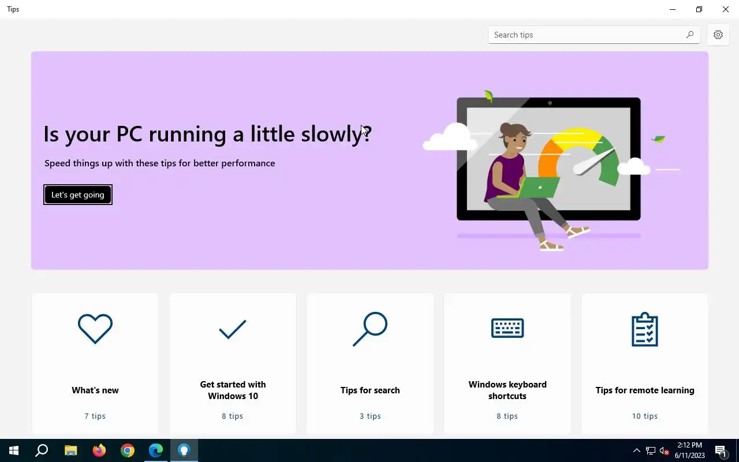Minimize the Tips window
This screenshot has width=739, height=462.
pos(673,9)
